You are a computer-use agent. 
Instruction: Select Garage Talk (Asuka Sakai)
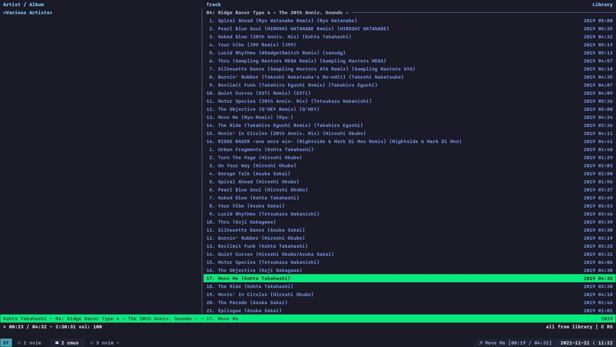click(410, 174)
